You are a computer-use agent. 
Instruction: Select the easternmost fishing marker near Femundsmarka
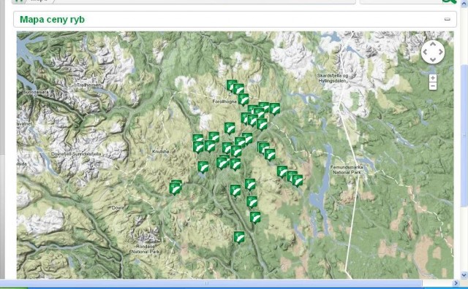298,181
